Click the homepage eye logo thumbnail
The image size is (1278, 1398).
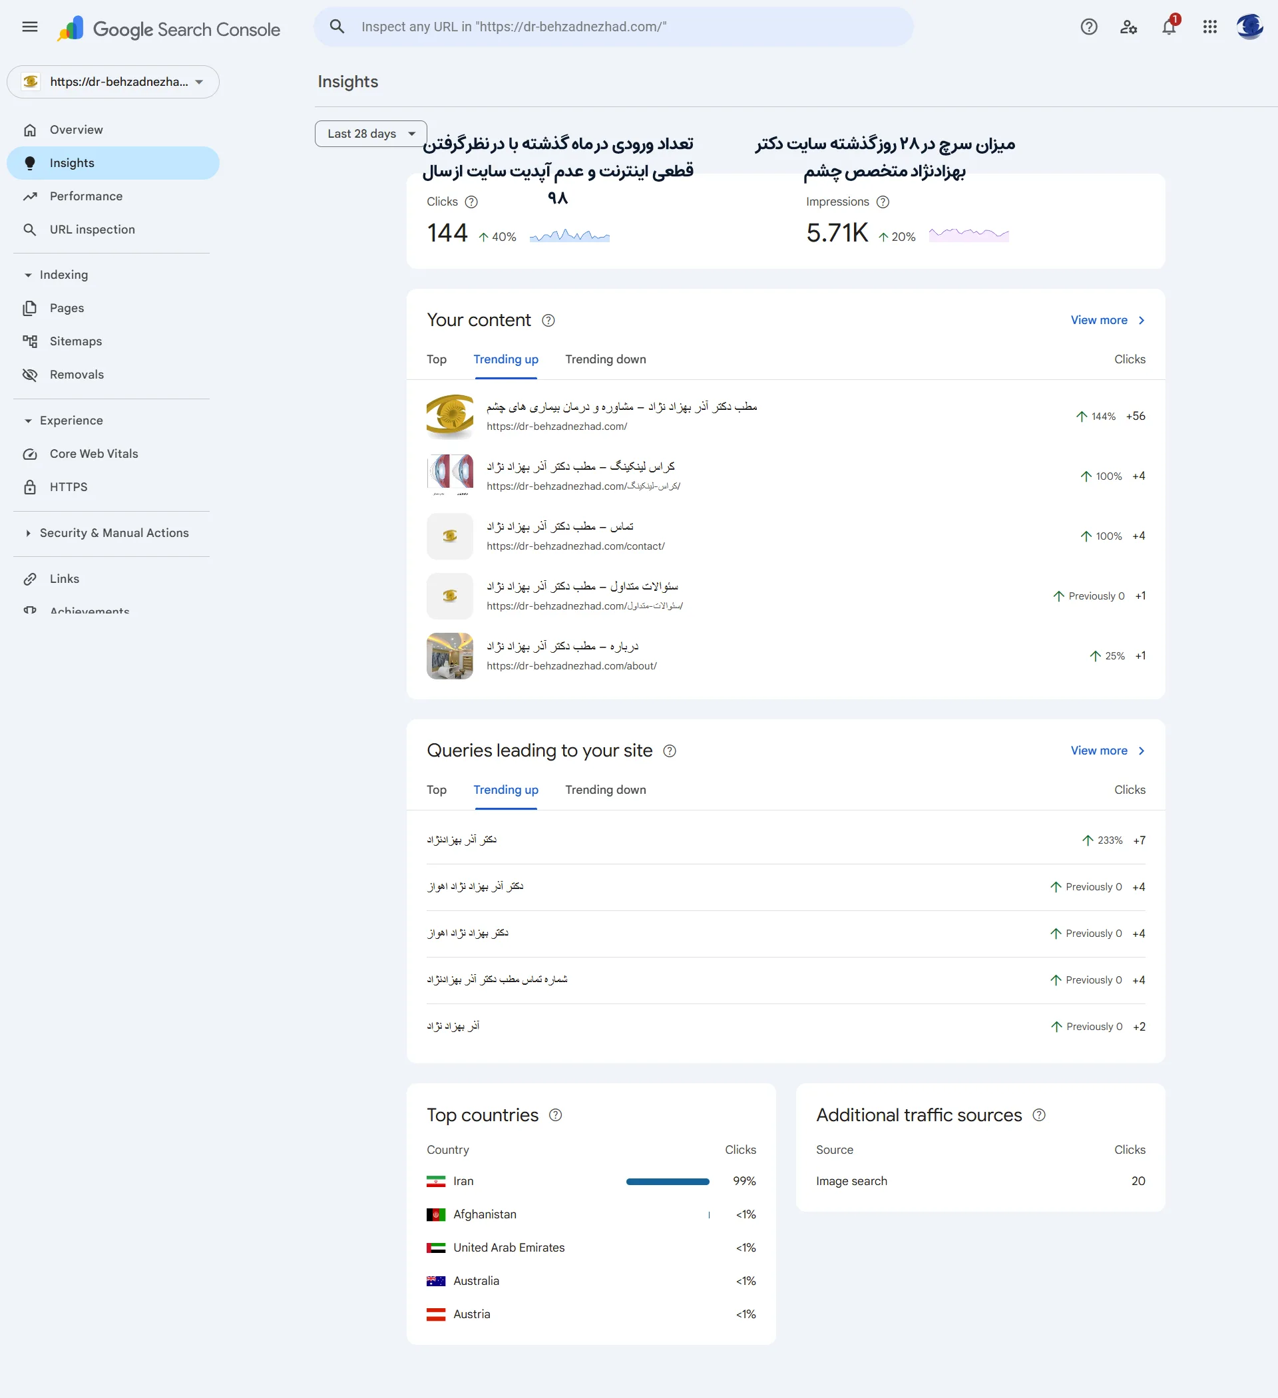[449, 417]
